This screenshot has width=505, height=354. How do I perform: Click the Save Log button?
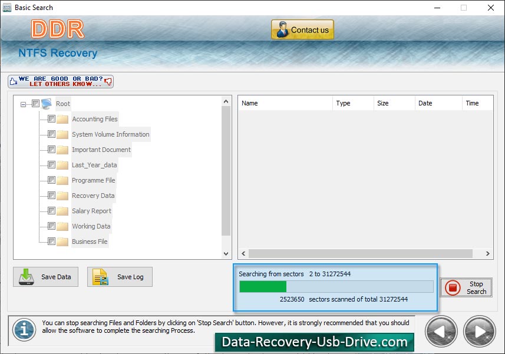(x=120, y=277)
